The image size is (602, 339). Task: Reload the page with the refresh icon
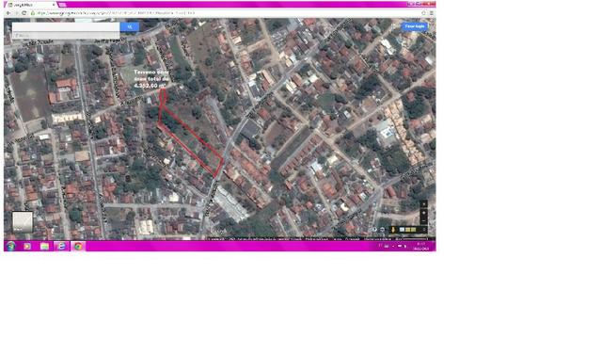(24, 13)
